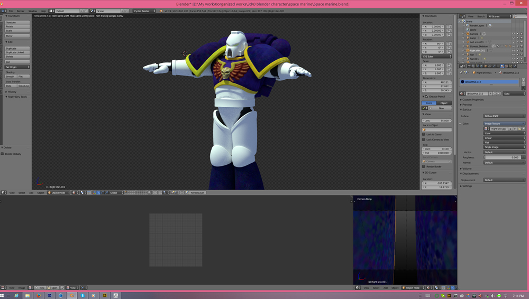Toggle Right shin.001 selectability cursor icon

click(517, 51)
